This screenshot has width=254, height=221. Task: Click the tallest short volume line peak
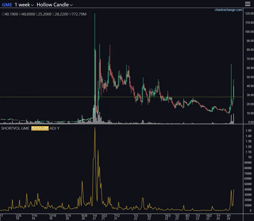pyautogui.click(x=95, y=128)
